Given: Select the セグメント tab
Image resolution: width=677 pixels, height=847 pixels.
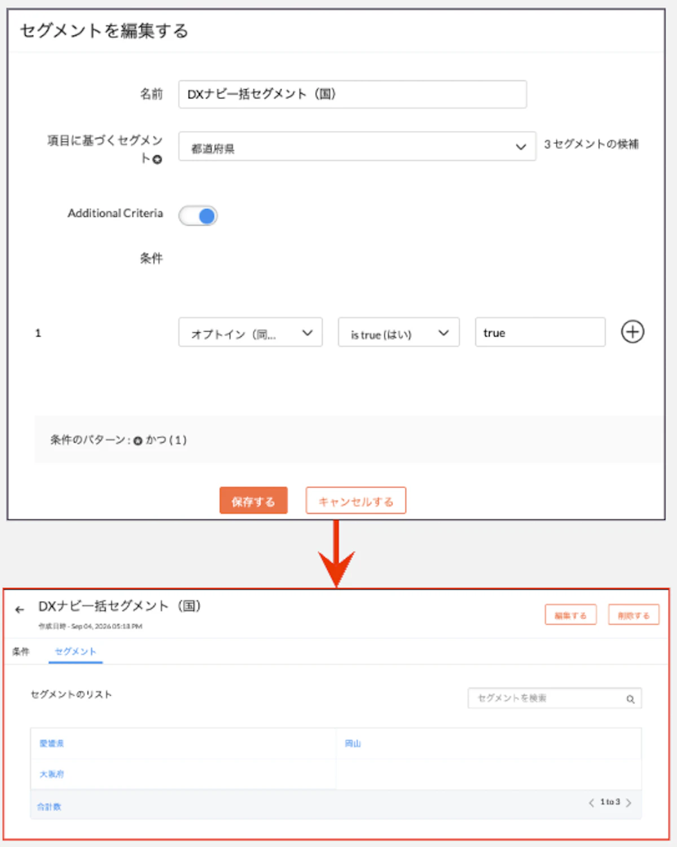Looking at the screenshot, I should point(76,652).
